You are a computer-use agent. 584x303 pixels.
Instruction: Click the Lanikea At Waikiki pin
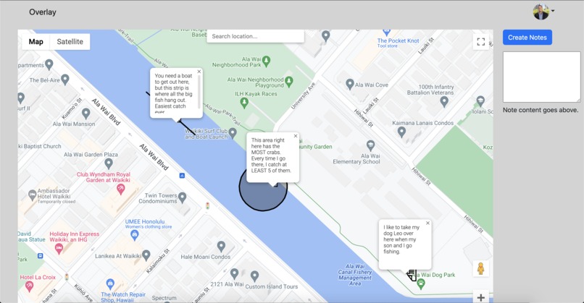point(146,255)
